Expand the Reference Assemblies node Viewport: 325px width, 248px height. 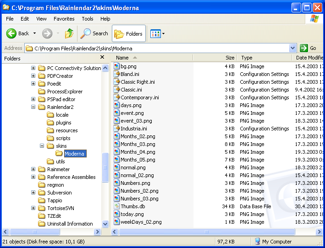[33, 177]
